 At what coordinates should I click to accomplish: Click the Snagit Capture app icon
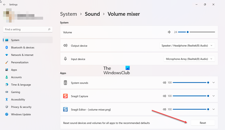(x=66, y=96)
